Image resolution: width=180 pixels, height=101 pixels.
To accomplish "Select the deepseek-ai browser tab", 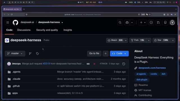I will [12, 9].
